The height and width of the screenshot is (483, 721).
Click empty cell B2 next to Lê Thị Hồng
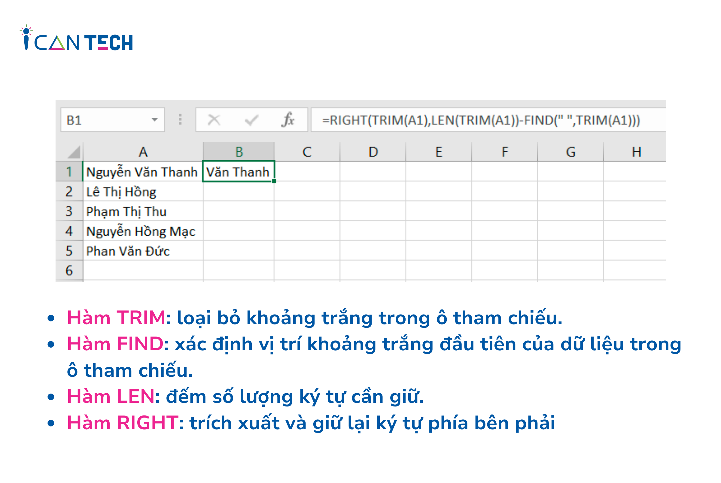(x=239, y=191)
